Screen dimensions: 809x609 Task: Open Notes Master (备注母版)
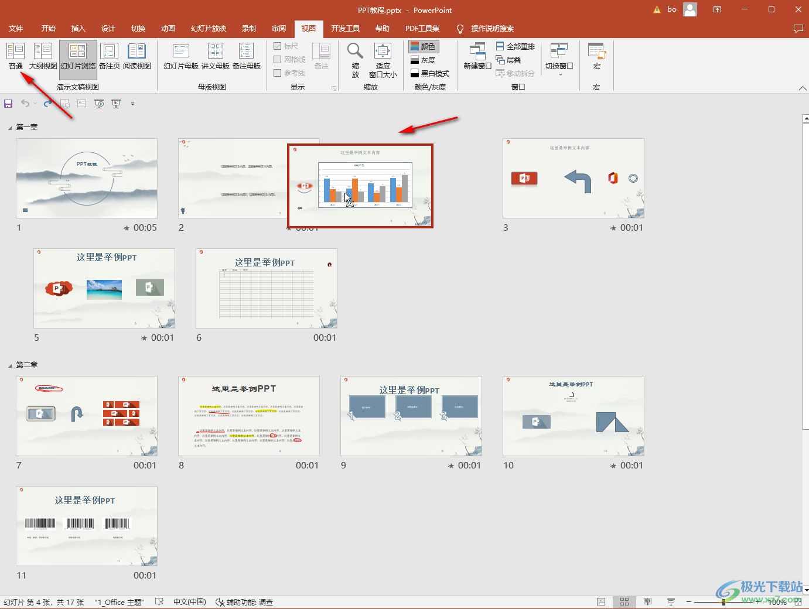(x=247, y=56)
